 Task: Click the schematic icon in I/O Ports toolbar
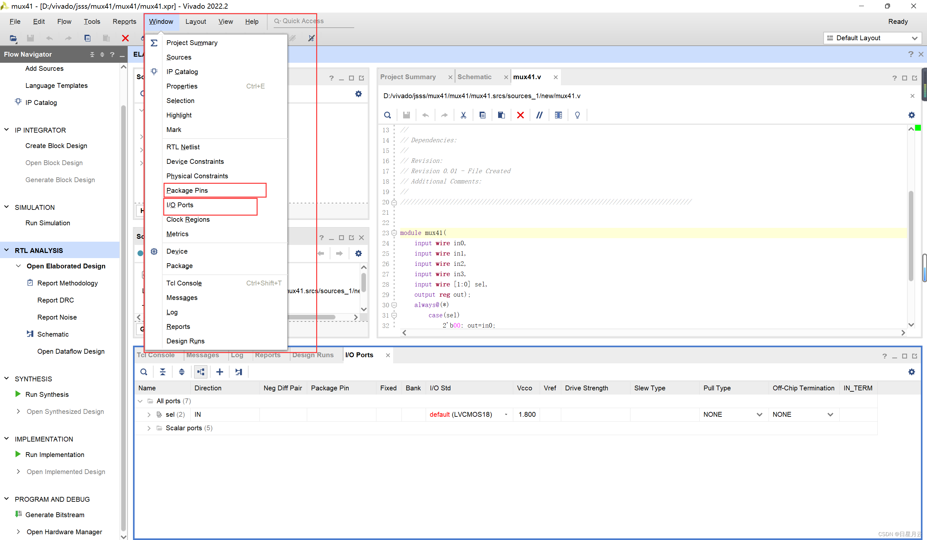(x=239, y=372)
